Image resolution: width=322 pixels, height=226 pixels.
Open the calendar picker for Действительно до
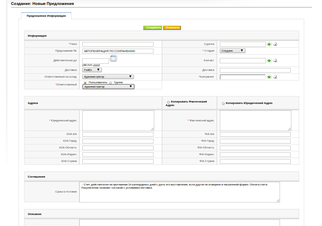(113, 58)
